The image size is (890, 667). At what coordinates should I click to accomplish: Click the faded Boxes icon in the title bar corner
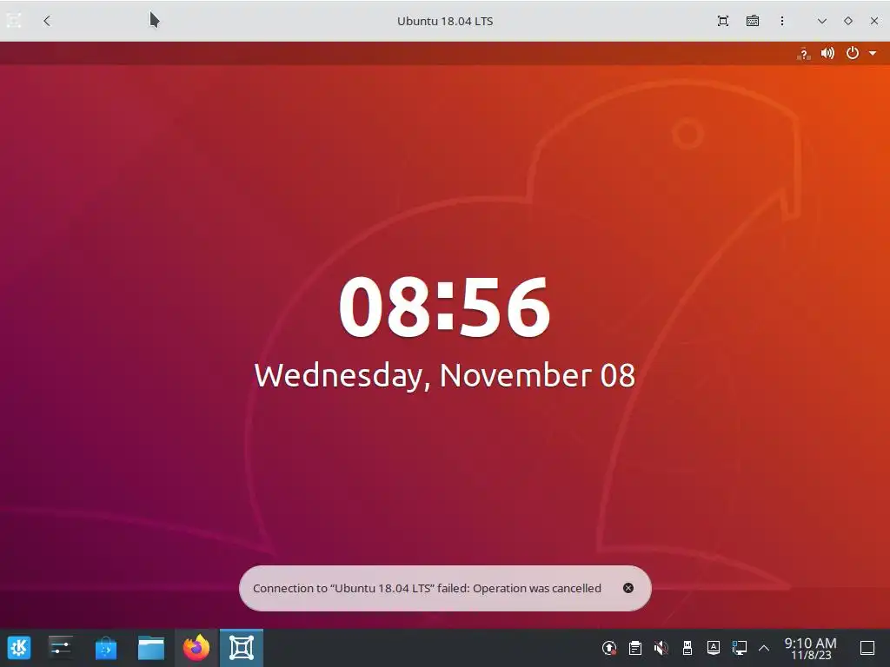pos(14,21)
